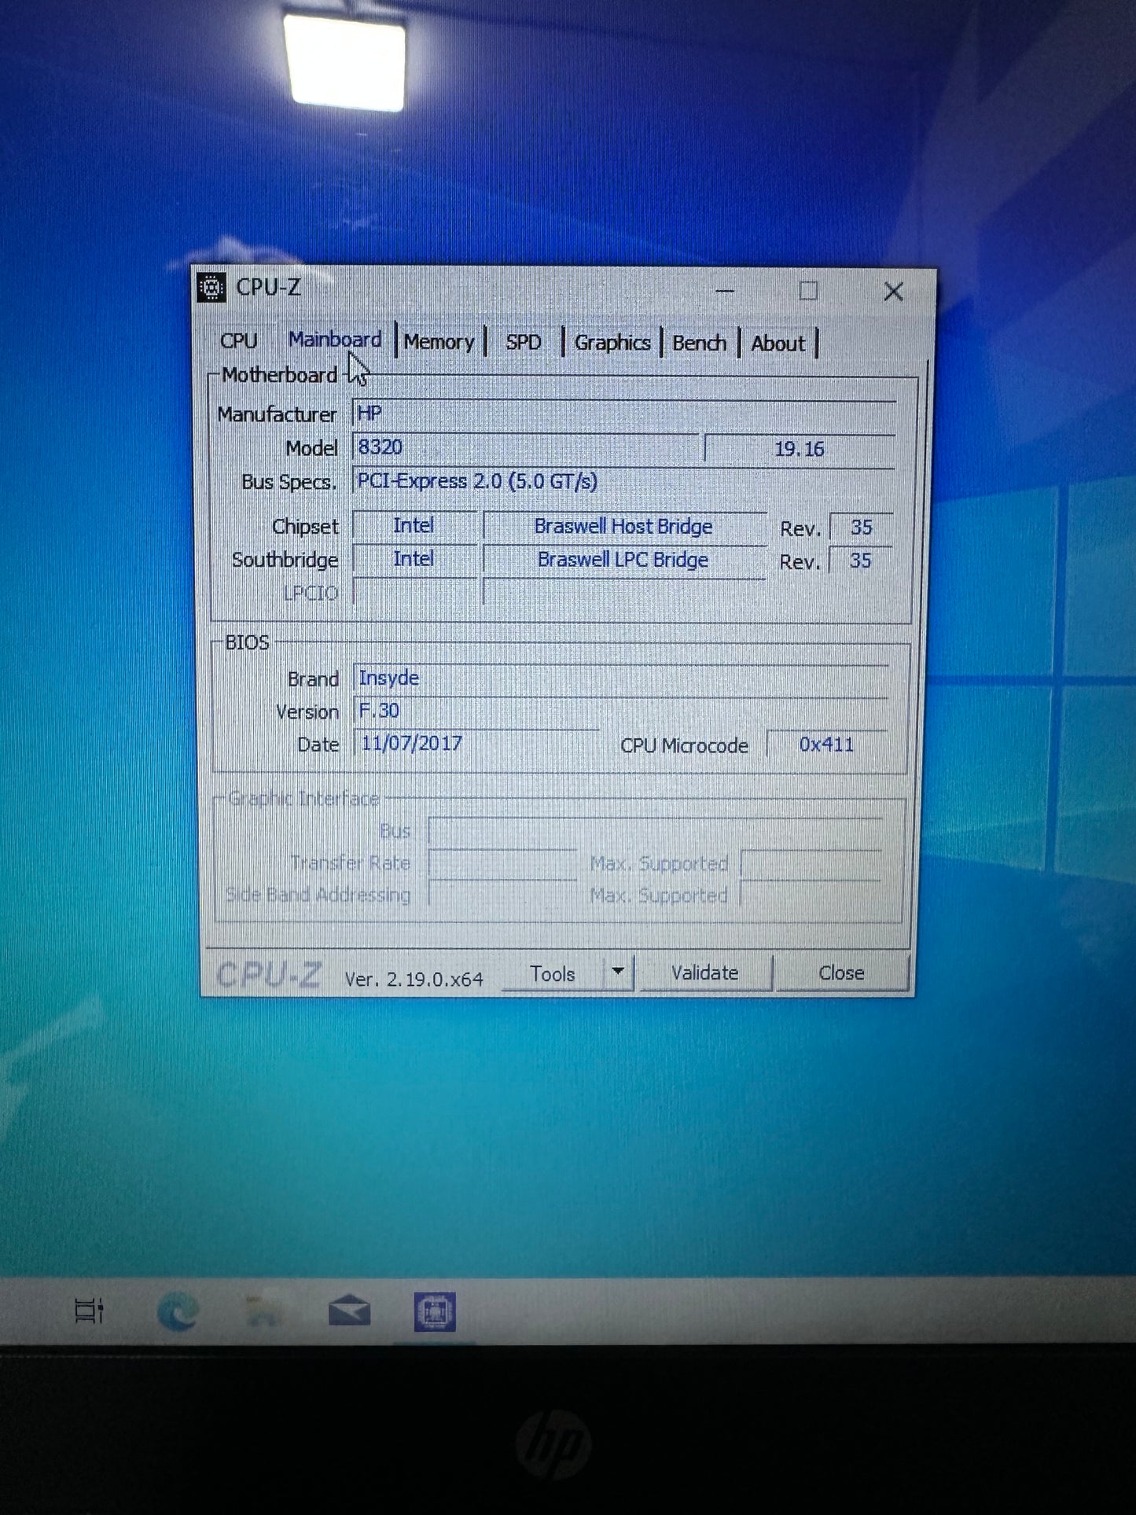Image resolution: width=1136 pixels, height=1515 pixels.
Task: Click the empty Graphic Interface Bus field
Action: pos(655,831)
